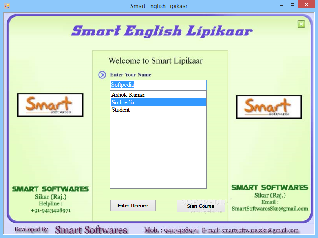This screenshot has height=238, width=318.
Task: Click the Welcome to Smart Lipikaar text
Action: click(x=155, y=60)
